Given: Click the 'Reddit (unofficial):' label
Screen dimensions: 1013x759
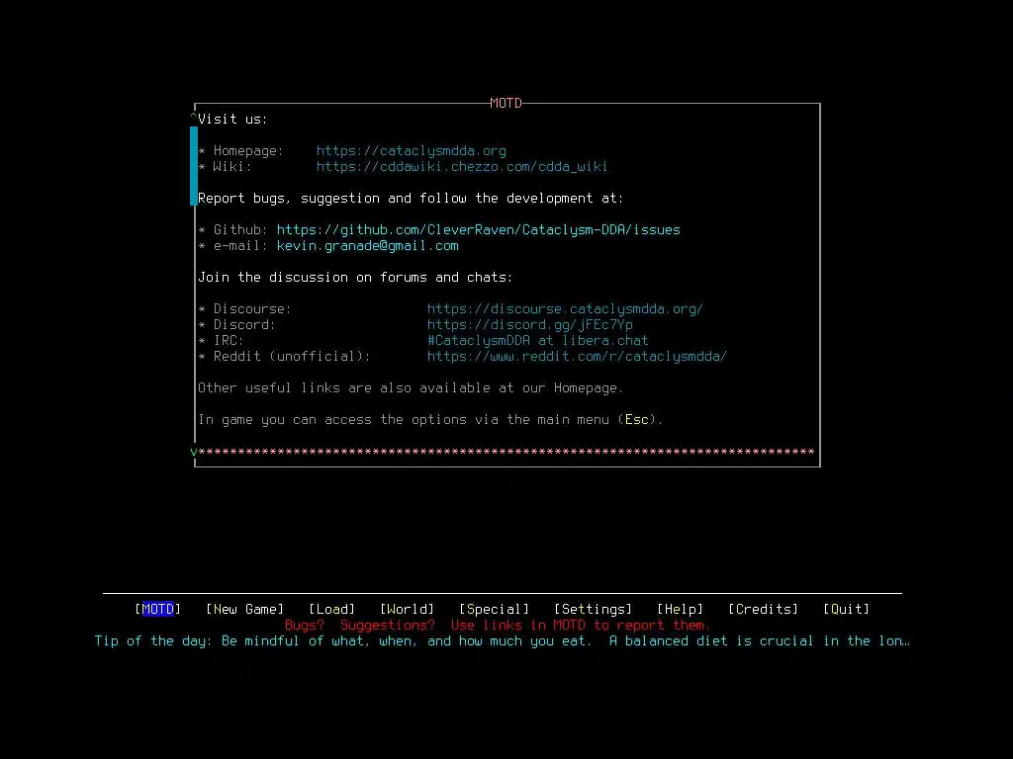Looking at the screenshot, I should [292, 356].
